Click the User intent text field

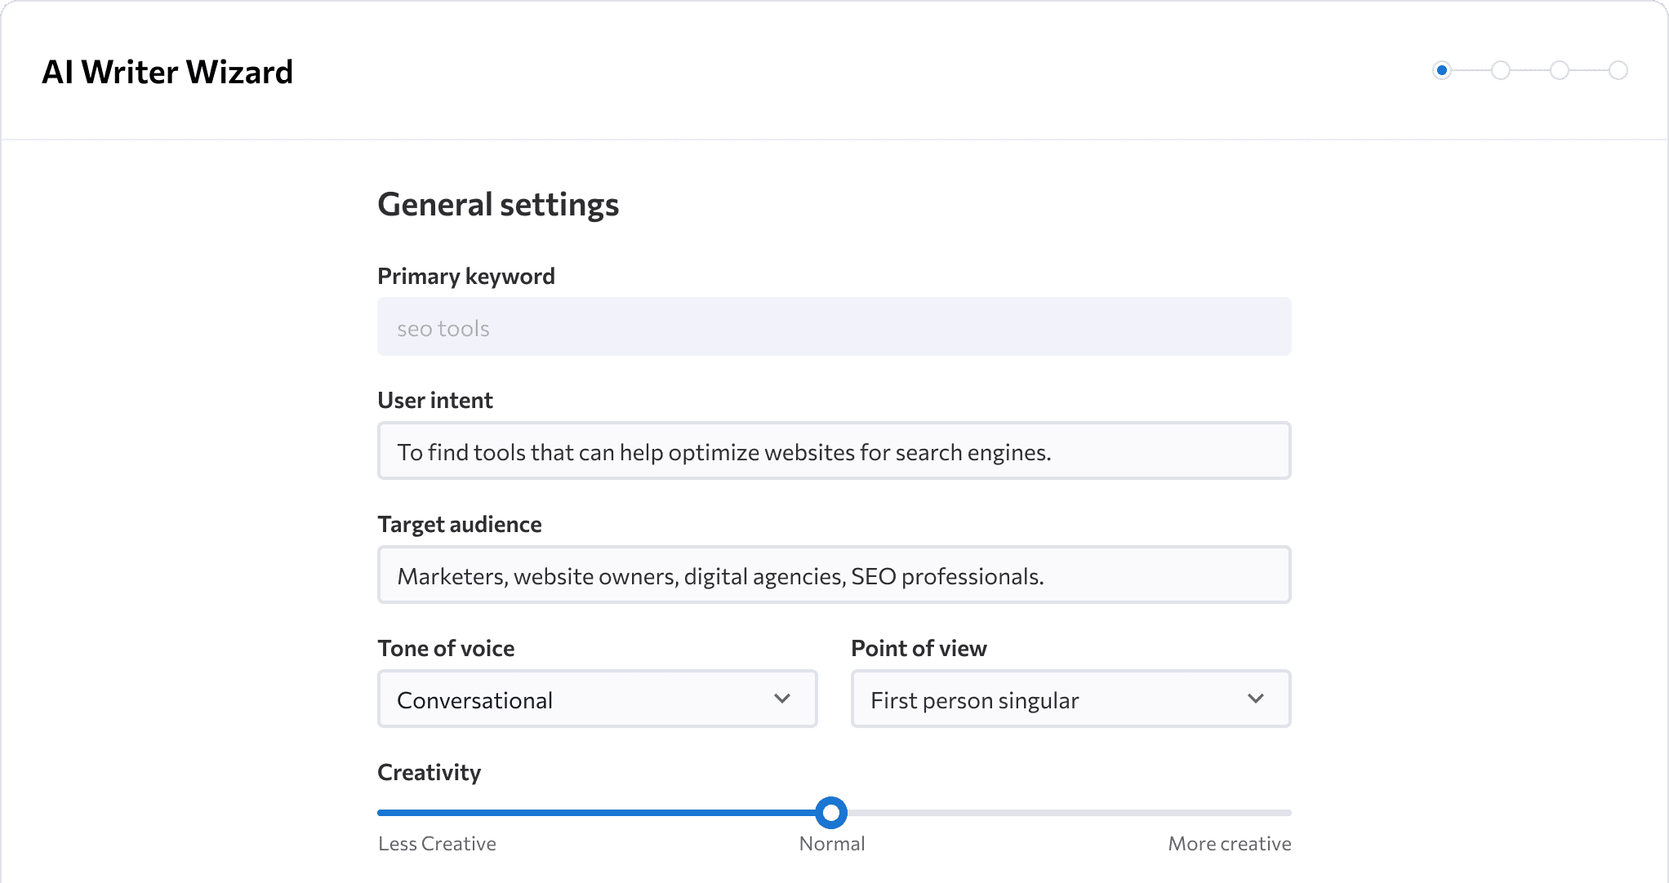(x=834, y=450)
